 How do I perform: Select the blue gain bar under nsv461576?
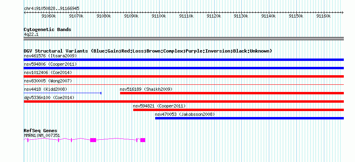184,60
